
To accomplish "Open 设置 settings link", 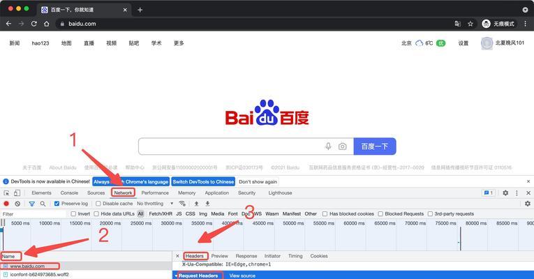I will [x=463, y=43].
